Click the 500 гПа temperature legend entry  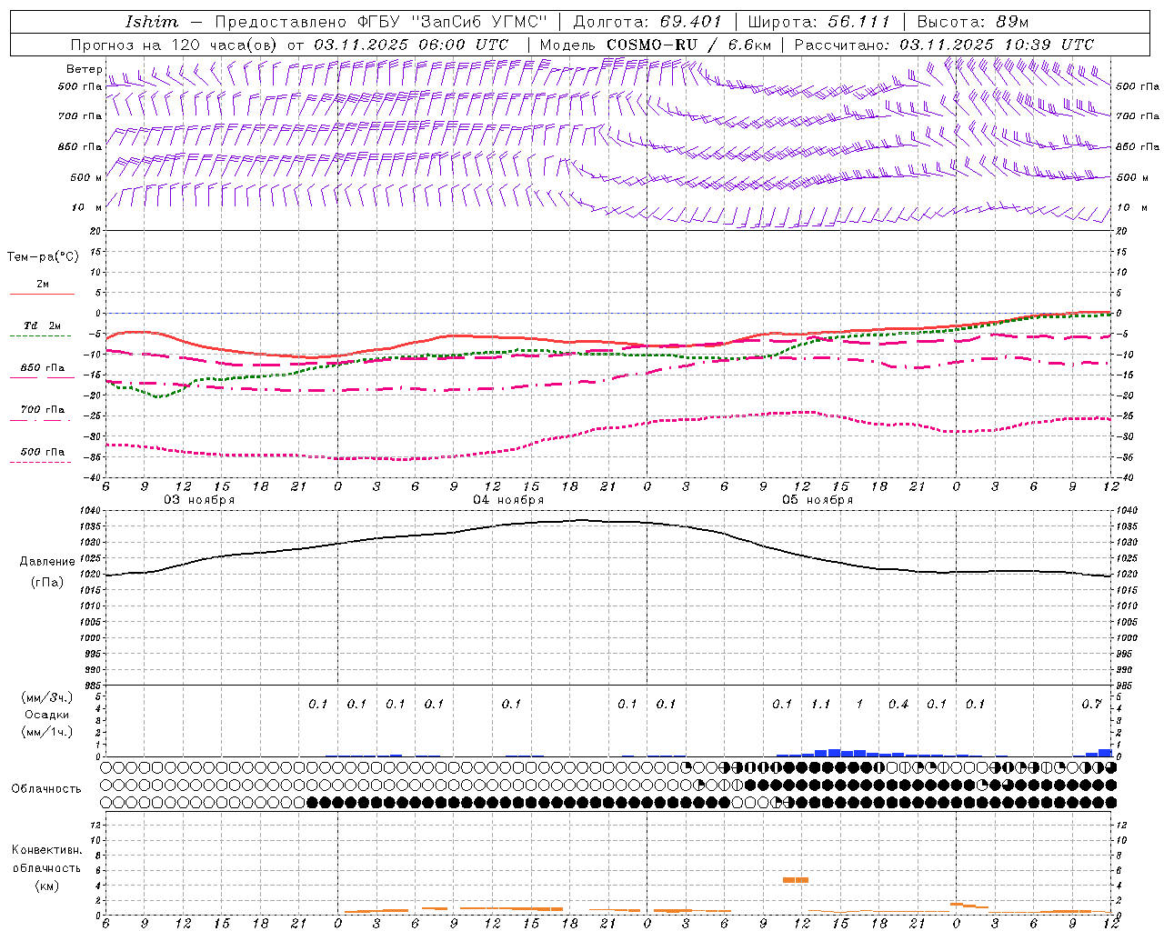coord(42,452)
